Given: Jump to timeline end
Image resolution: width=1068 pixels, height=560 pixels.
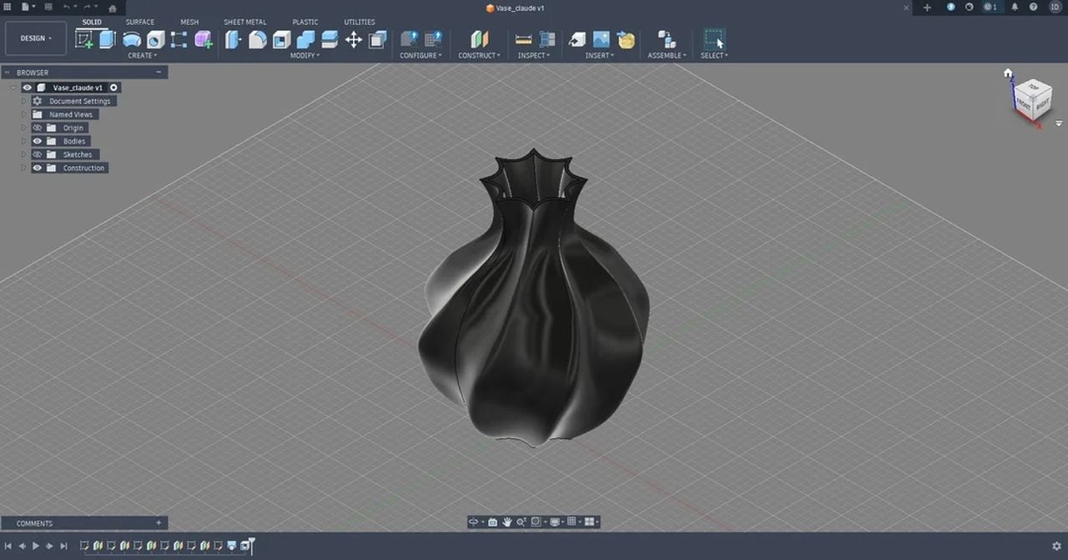Looking at the screenshot, I should pyautogui.click(x=63, y=546).
